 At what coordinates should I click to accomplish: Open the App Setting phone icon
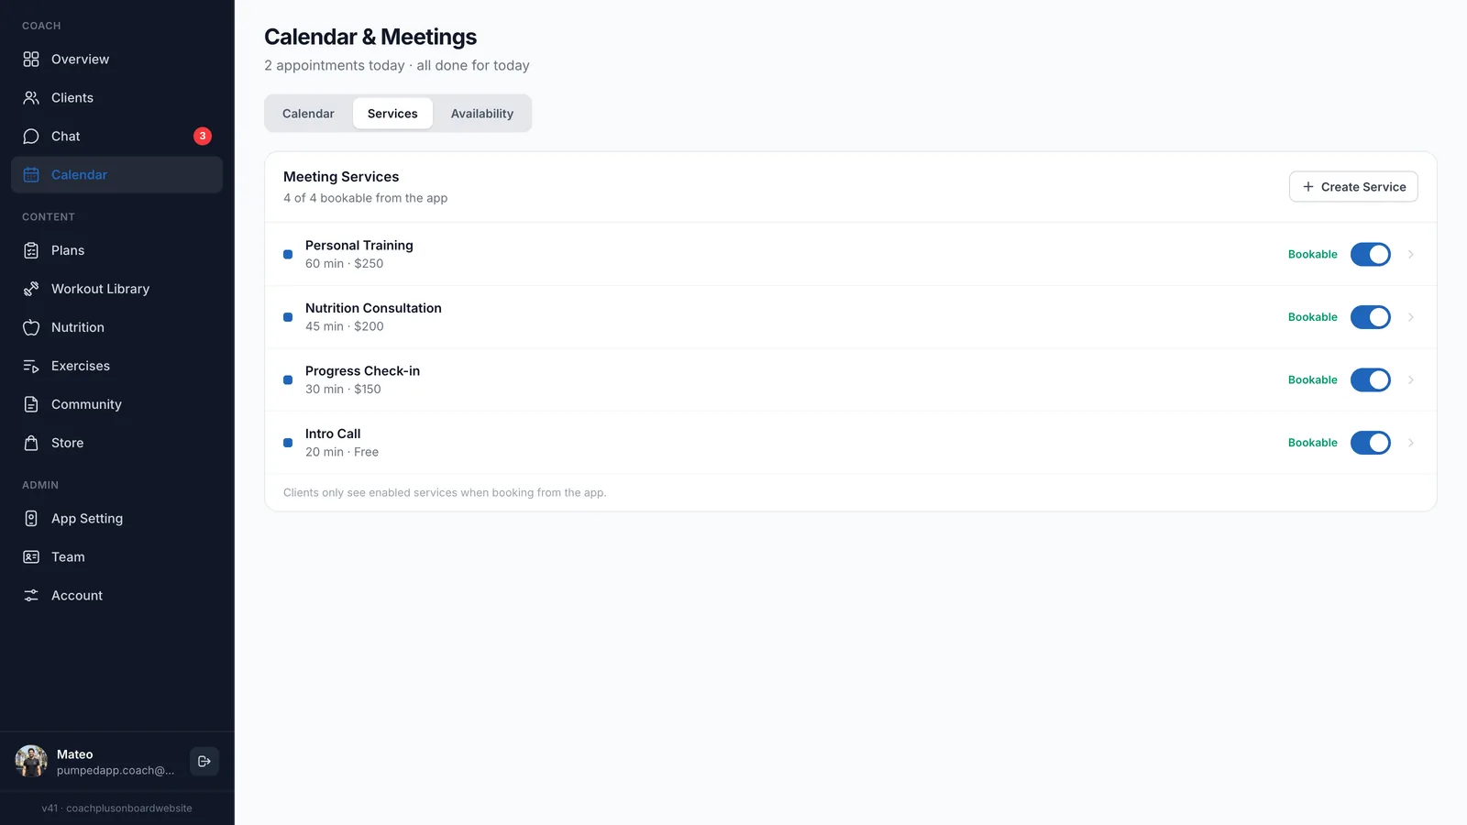pos(31,518)
